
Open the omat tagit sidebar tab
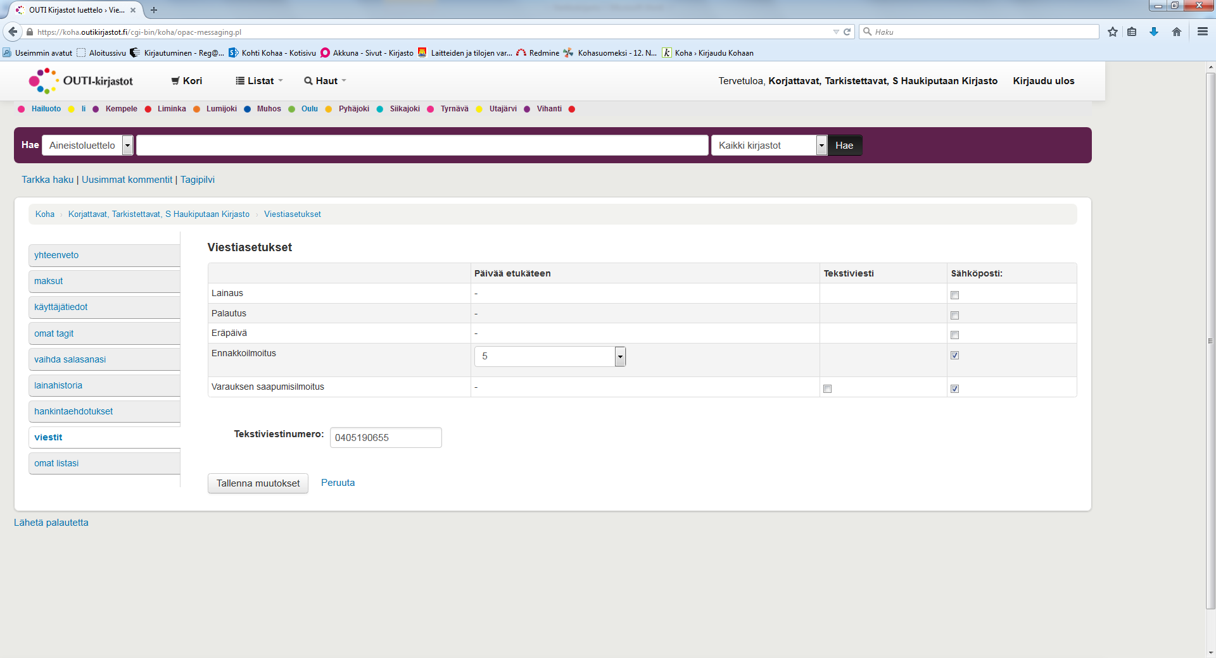click(x=104, y=333)
